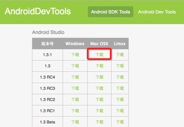Click the 版本号 column header

pyautogui.click(x=47, y=44)
